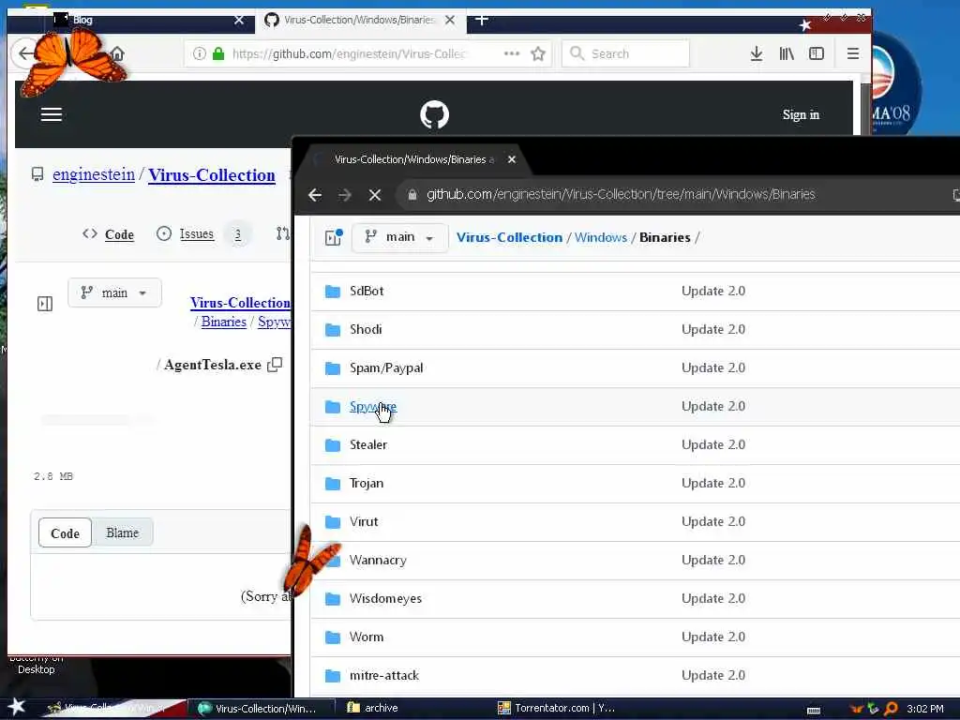Viewport: 960px width, 720px height.
Task: Stop page loading in front window
Action: click(375, 195)
